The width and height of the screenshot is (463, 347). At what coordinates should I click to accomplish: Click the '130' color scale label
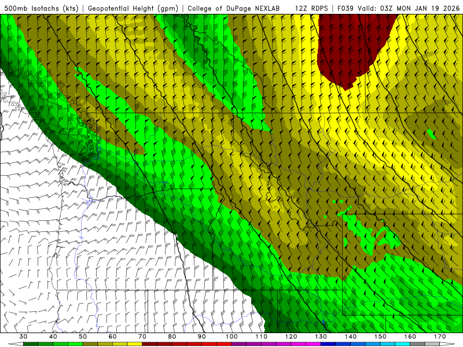point(321,337)
